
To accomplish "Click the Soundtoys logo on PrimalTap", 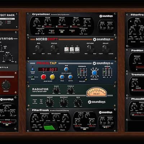I will tap(102, 63).
